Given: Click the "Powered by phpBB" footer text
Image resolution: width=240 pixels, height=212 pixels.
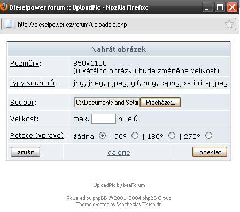Looking at the screenshot, I should click(x=119, y=198).
